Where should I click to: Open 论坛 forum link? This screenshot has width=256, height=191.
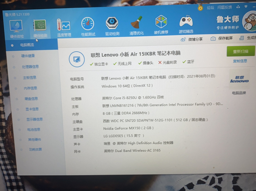tap(210, 7)
